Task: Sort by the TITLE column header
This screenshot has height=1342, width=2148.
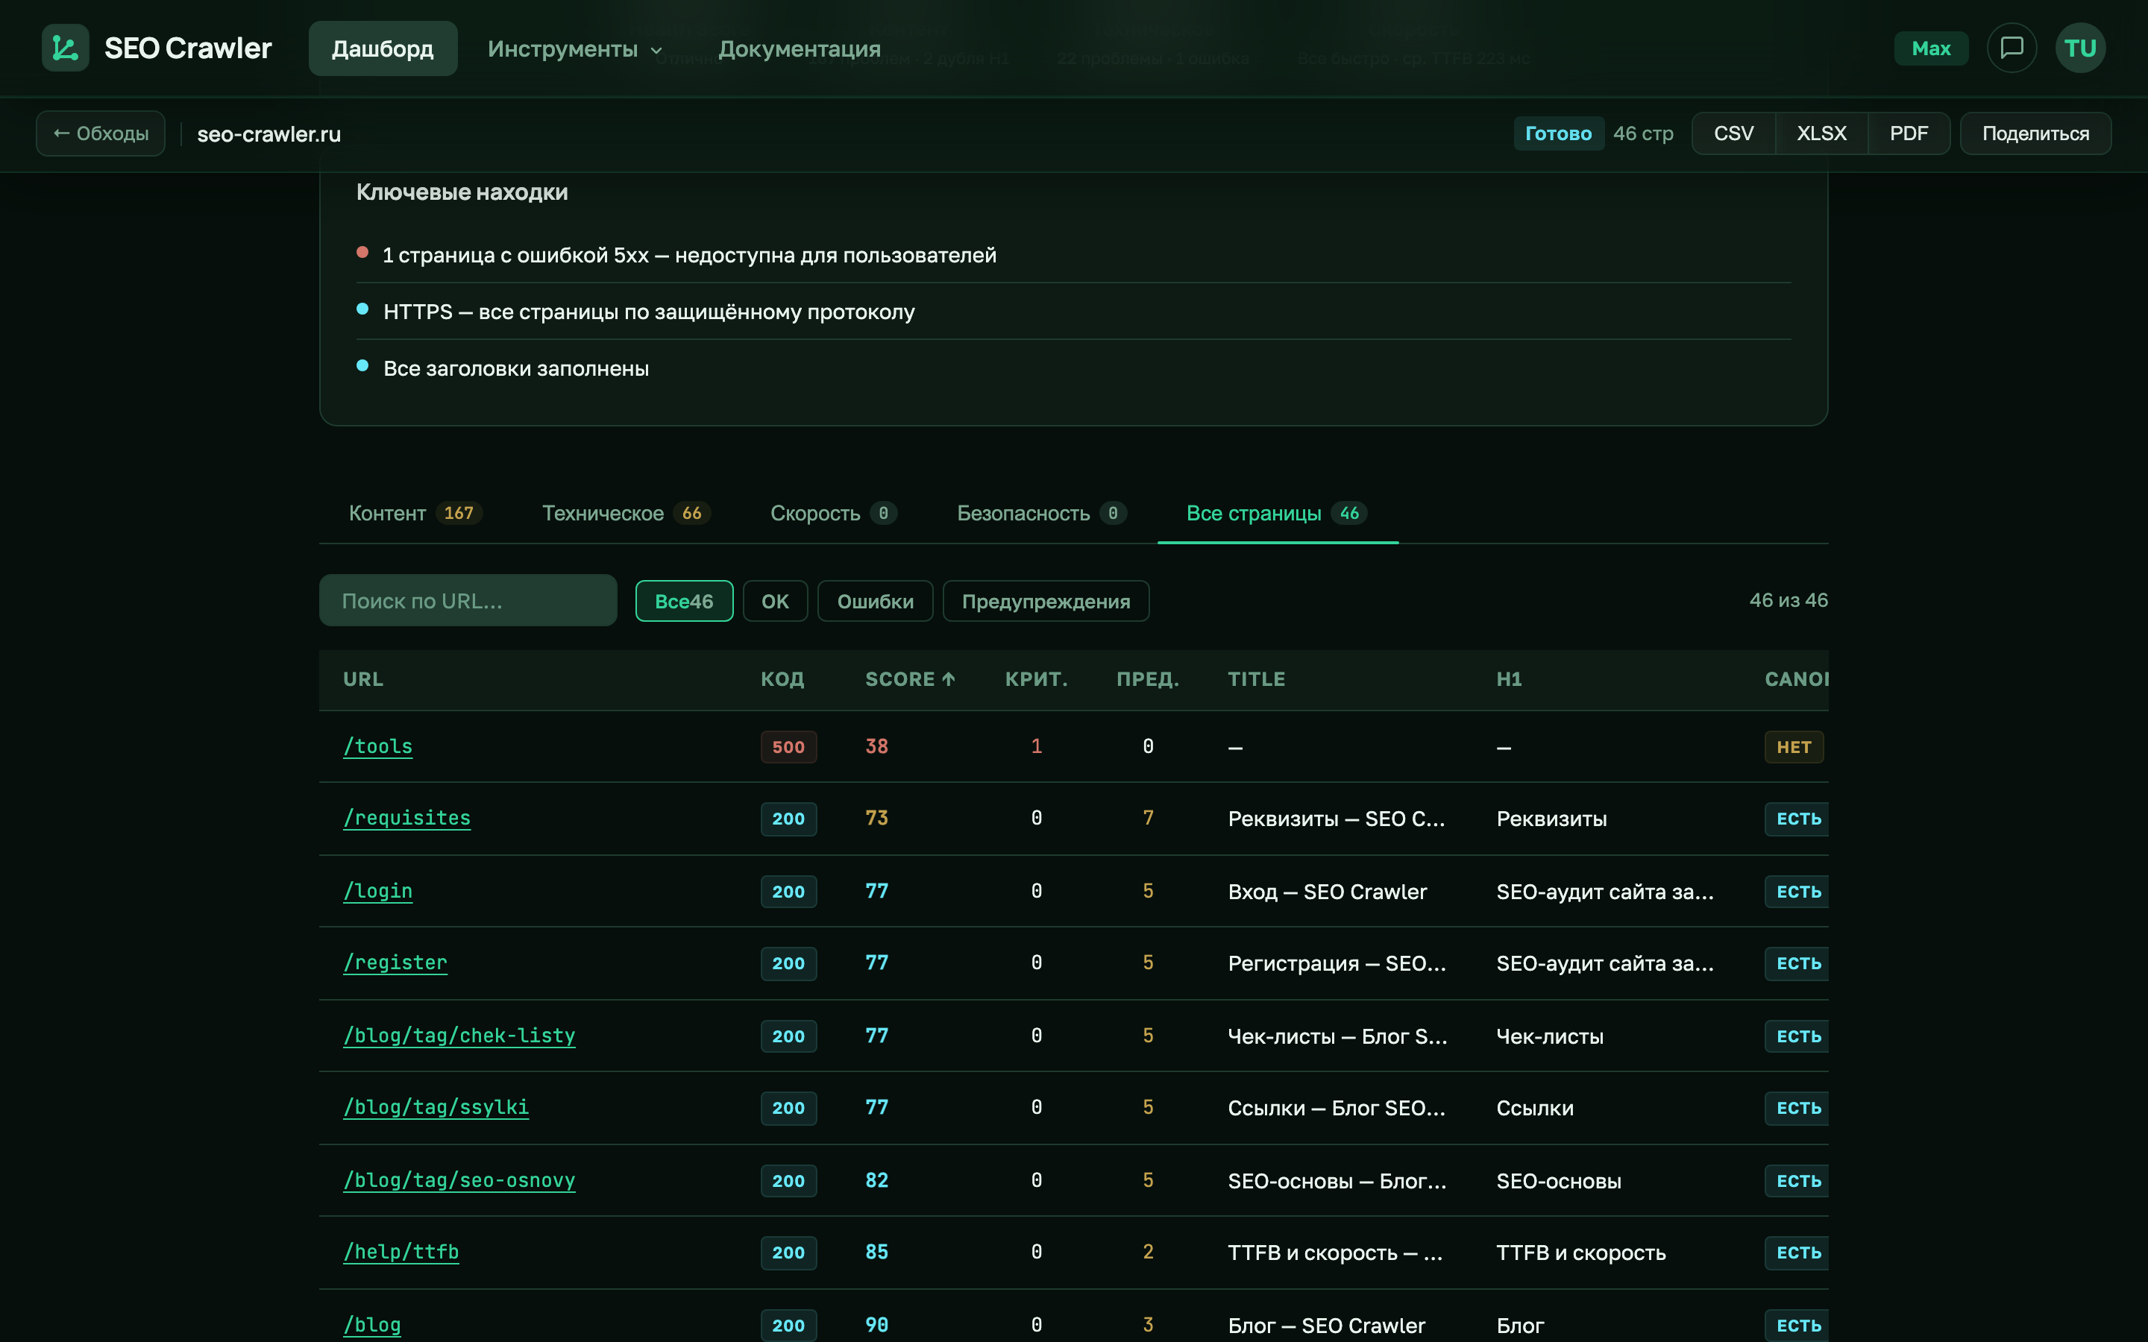Action: 1256,679
